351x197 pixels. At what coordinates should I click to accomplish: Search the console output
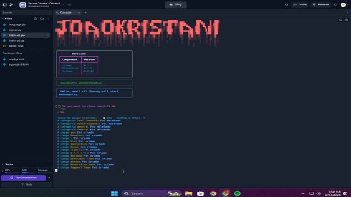[341, 20]
